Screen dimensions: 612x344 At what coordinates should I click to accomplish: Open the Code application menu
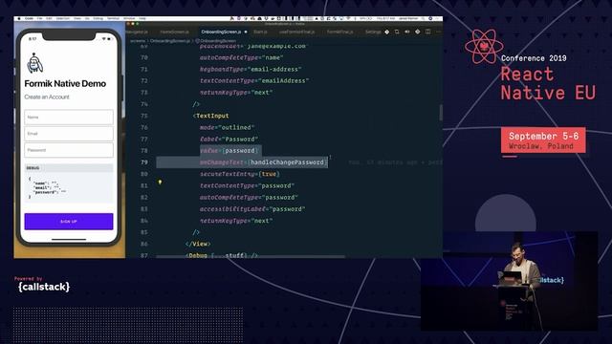click(x=29, y=18)
